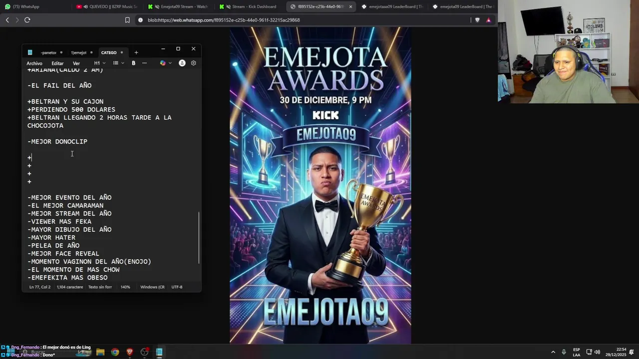
Task: Open the Brave Rewards triangle icon
Action: 489,20
